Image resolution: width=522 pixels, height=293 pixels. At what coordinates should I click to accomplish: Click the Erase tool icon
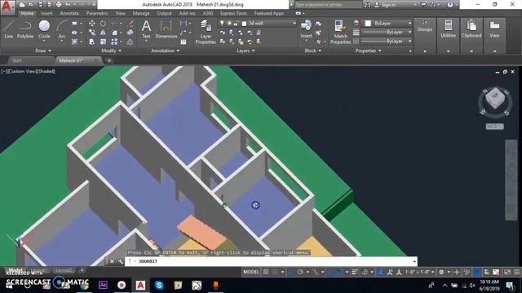pyautogui.click(x=130, y=24)
